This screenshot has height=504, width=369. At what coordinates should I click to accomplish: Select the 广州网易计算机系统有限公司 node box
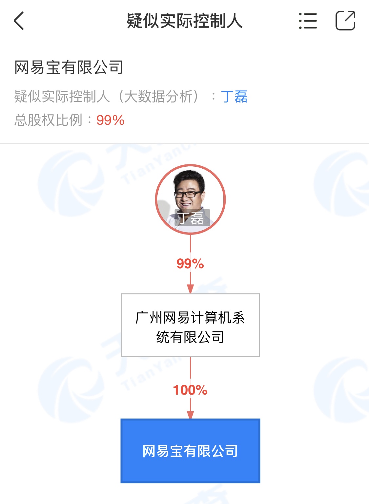(190, 325)
